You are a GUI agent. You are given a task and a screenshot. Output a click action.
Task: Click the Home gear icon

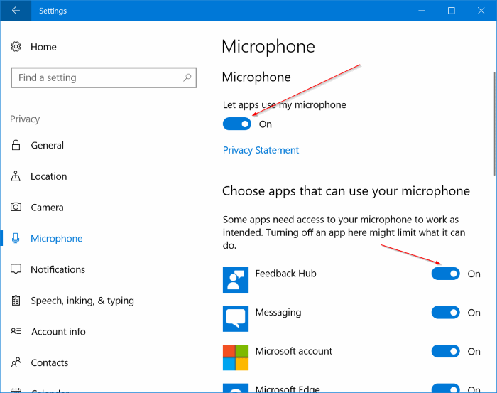click(16, 47)
